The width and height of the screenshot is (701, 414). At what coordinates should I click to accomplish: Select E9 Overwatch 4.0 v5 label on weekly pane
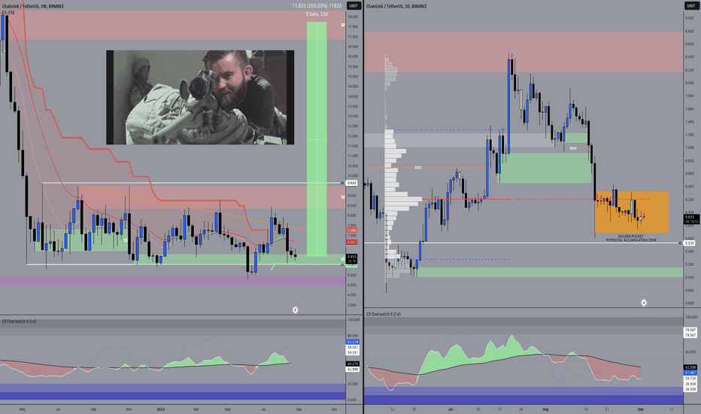tap(20, 321)
